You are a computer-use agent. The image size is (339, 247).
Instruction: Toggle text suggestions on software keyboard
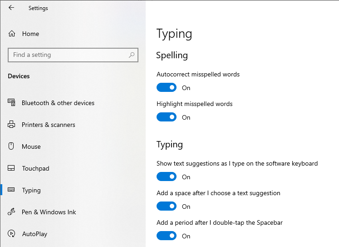[167, 176]
